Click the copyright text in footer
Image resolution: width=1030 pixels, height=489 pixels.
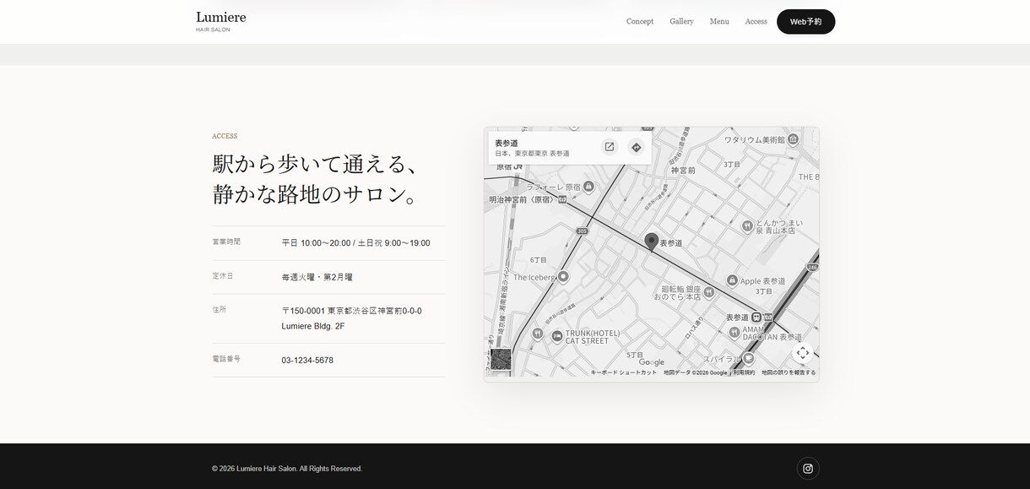287,469
